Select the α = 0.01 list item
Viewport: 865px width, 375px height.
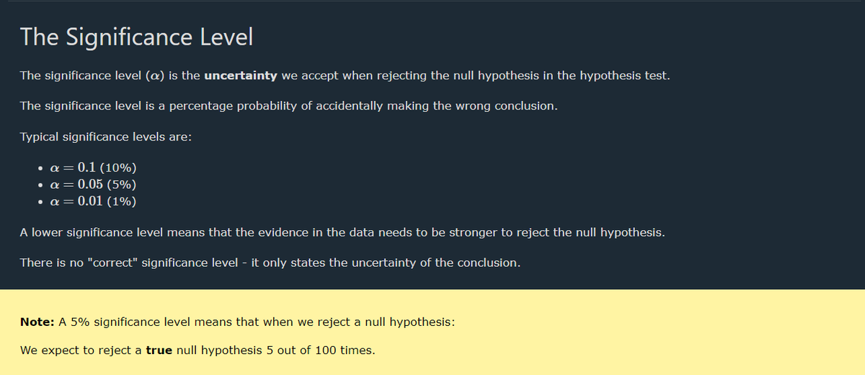(x=92, y=201)
